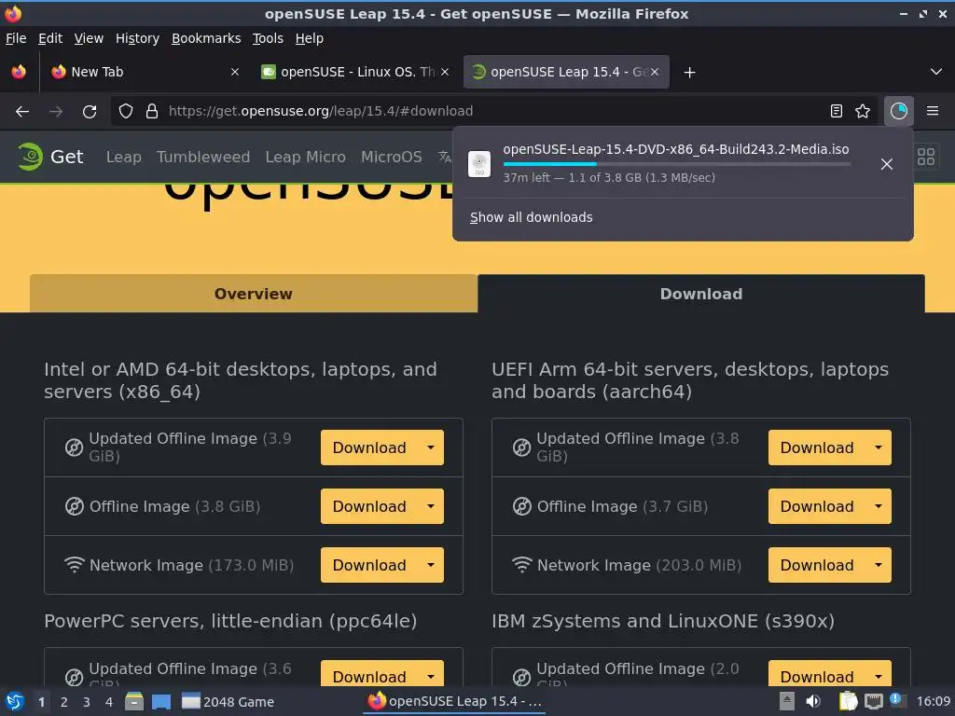Click the URL address bar

493,111
